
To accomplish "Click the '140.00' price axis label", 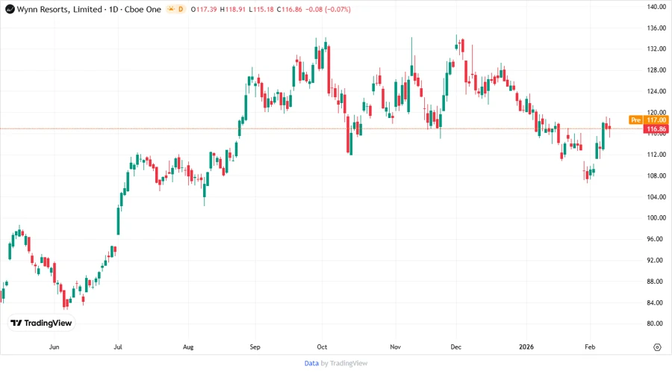I will pyautogui.click(x=656, y=7).
